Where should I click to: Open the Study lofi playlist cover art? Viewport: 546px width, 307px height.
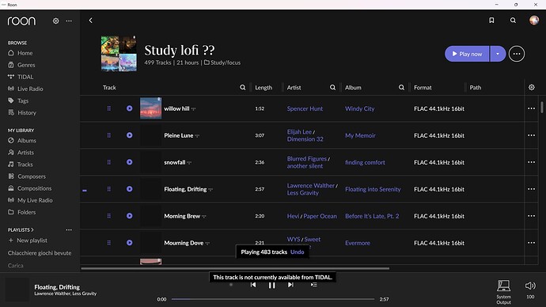point(119,54)
